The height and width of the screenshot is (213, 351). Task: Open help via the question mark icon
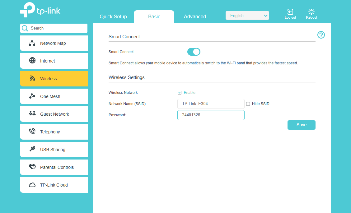(321, 35)
